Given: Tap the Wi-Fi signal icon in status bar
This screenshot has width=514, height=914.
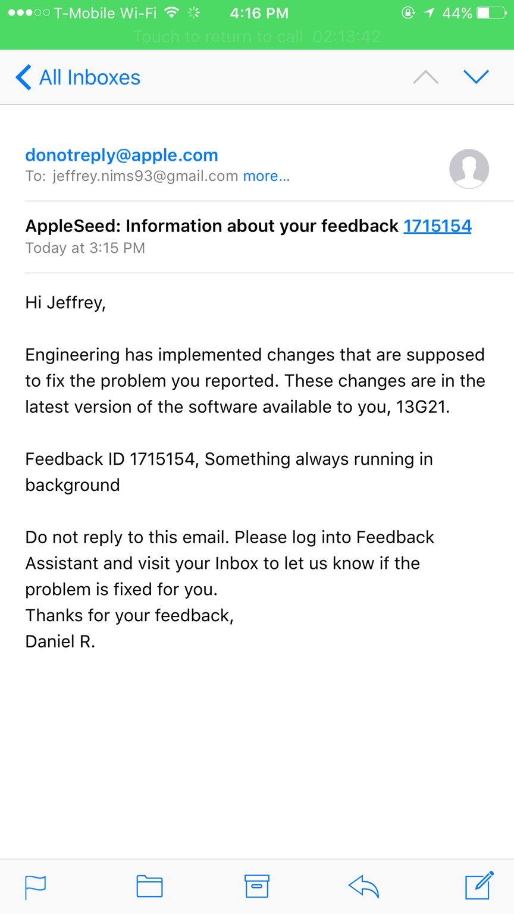Looking at the screenshot, I should coord(172,12).
